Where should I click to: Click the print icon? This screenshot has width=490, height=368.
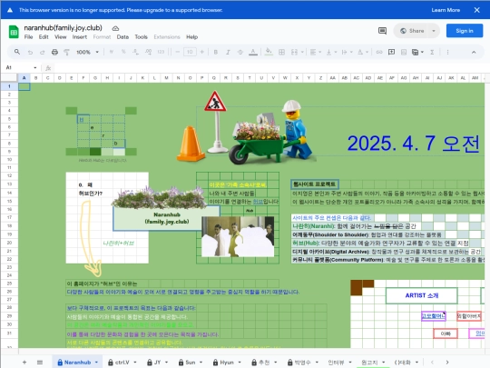[54, 53]
